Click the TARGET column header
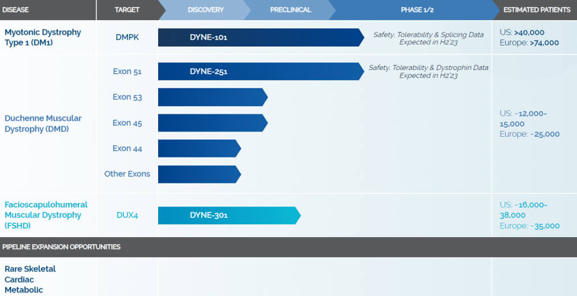 coord(127,10)
